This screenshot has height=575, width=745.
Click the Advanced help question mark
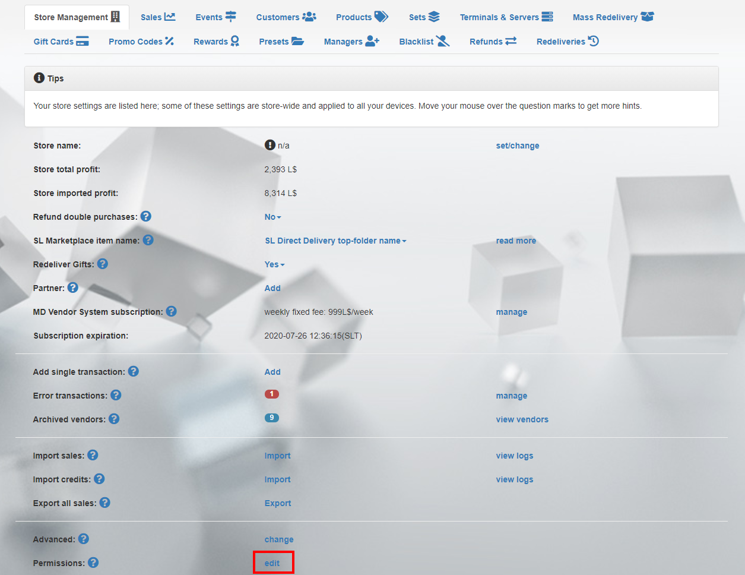[x=84, y=539]
